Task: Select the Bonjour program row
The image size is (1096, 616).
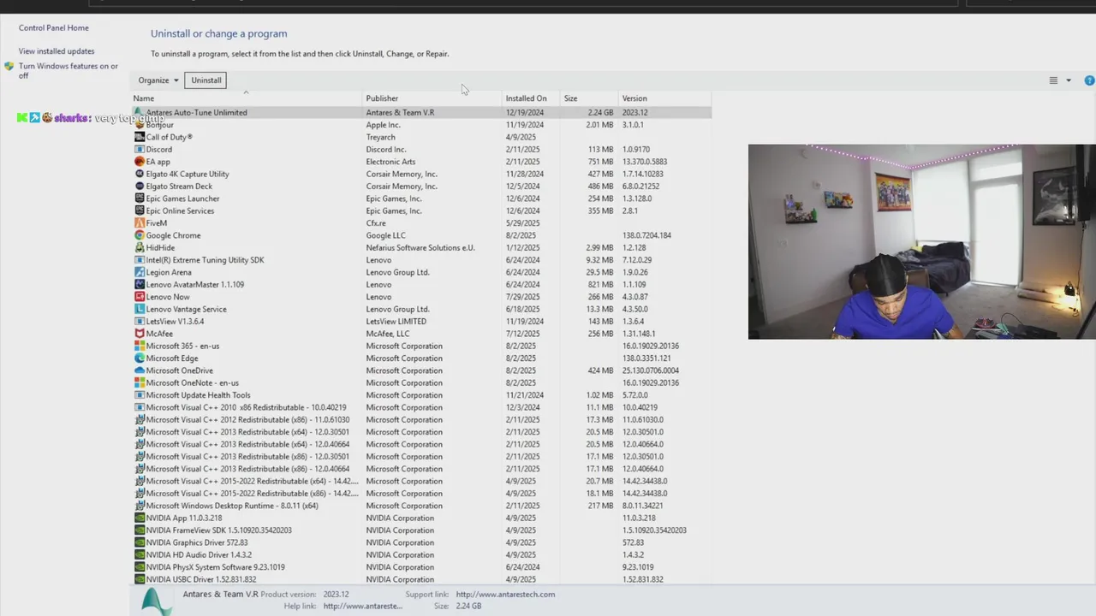Action: pyautogui.click(x=421, y=125)
